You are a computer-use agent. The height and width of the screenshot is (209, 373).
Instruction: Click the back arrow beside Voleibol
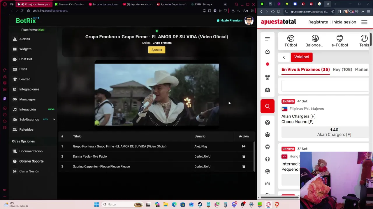tap(284, 57)
